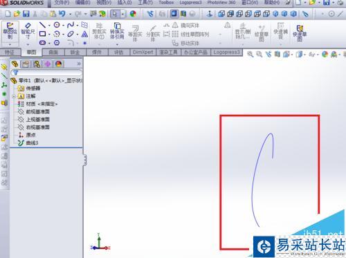This screenshot has width=346, height=258.
Task: Click the 线性草图阵列 linear sketch pattern tool
Action: [x=190, y=35]
